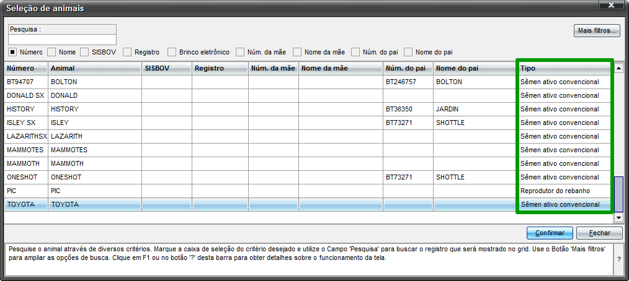Click scrollbar down arrow in grid
Image resolution: width=629 pixels, height=281 pixels.
(618, 217)
